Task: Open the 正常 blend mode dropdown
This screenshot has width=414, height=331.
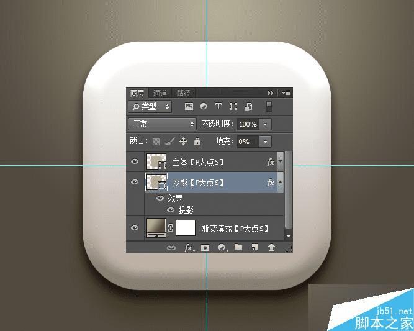Action: click(163, 124)
